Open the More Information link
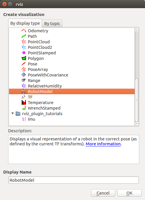This screenshot has height=200, width=145. click(103, 144)
